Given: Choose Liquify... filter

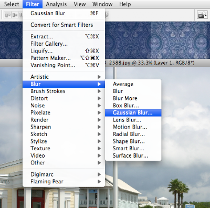Looking at the screenshot, I should click(x=64, y=51).
